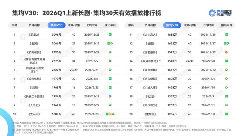Click the iQiyi icon in the 《生命树》 row
This screenshot has height=136, width=243.
point(226,114)
